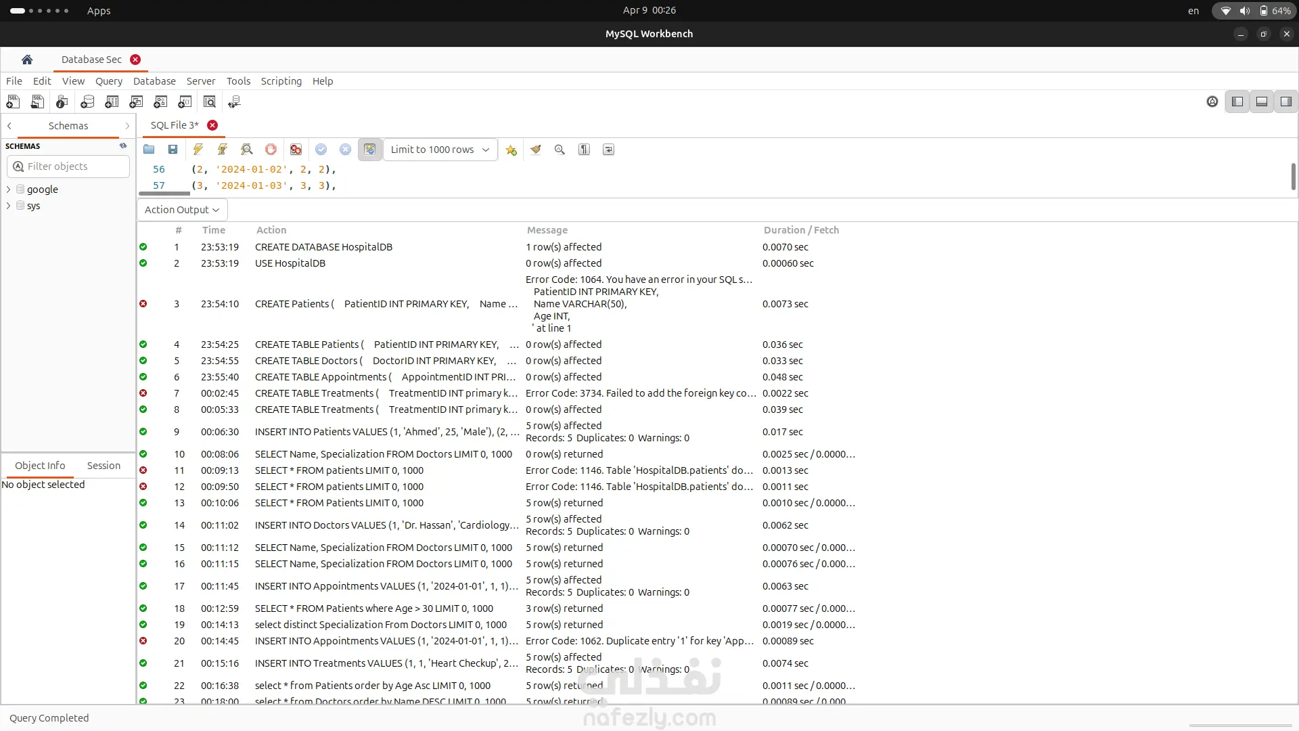
Task: Click the Filter objects search field
Action: [68, 167]
